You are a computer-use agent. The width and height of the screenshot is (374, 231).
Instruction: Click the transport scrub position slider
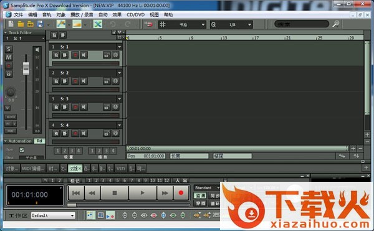[x=72, y=205]
